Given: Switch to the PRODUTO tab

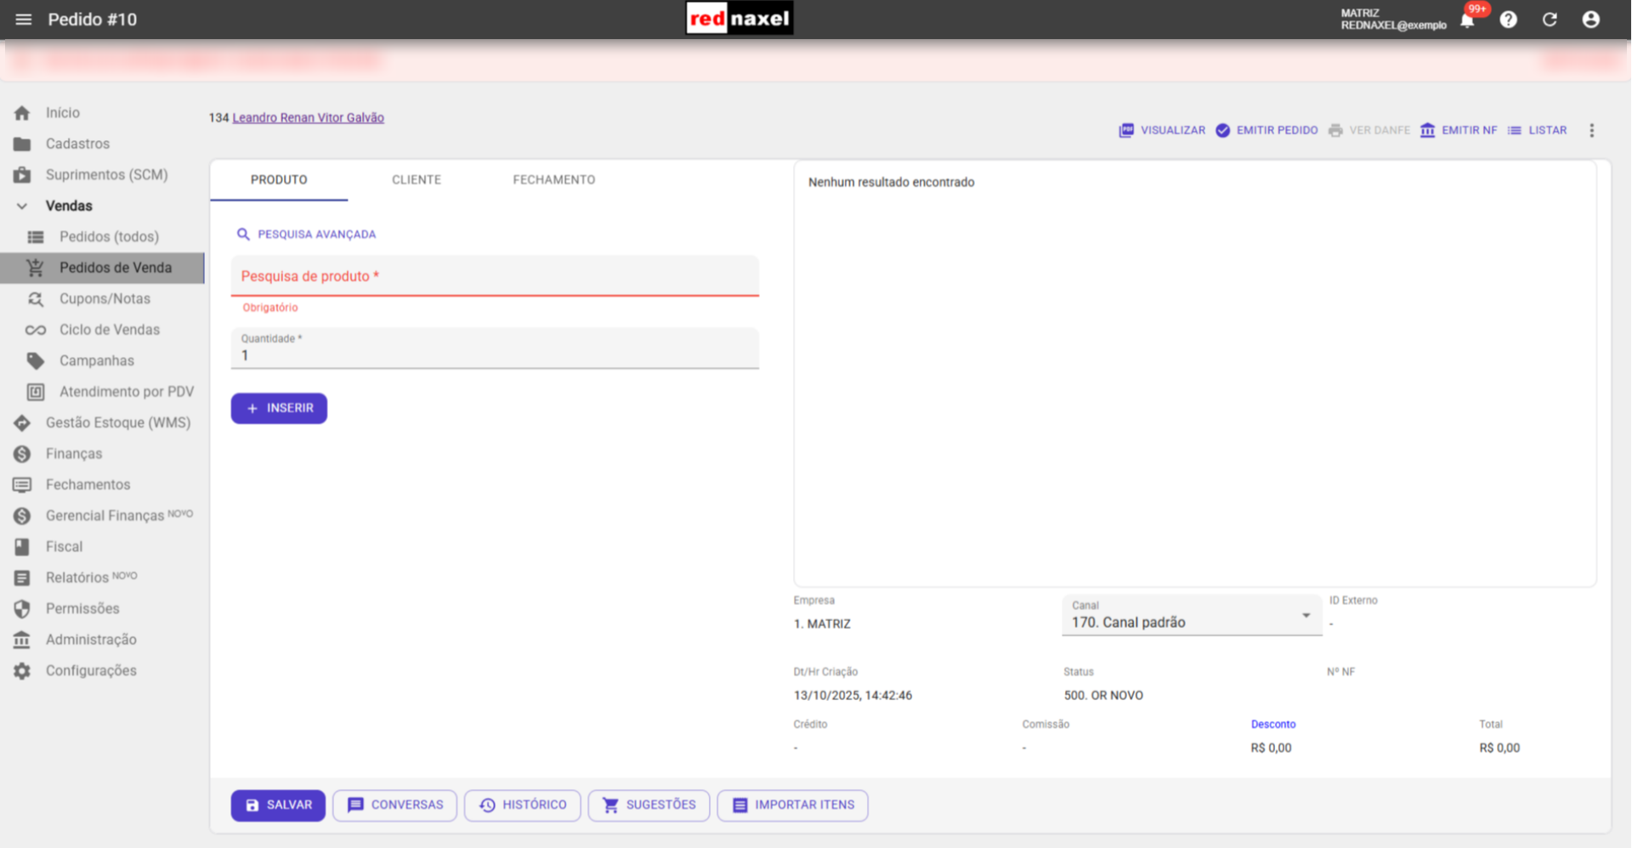Looking at the screenshot, I should [x=279, y=180].
